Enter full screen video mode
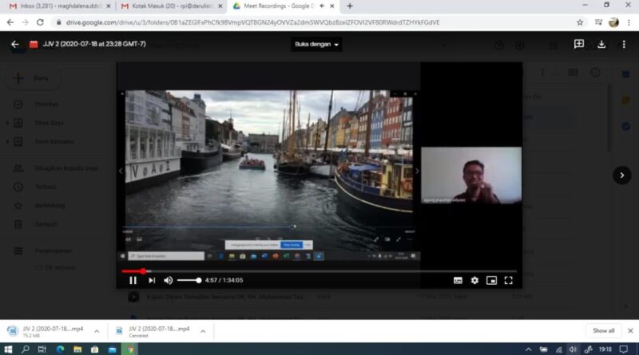639x355 pixels. tap(508, 280)
